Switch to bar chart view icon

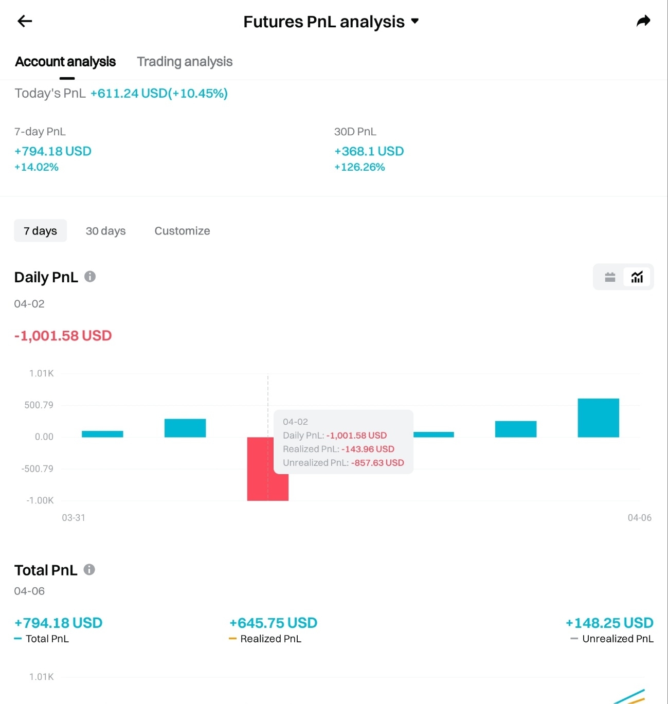click(x=637, y=277)
